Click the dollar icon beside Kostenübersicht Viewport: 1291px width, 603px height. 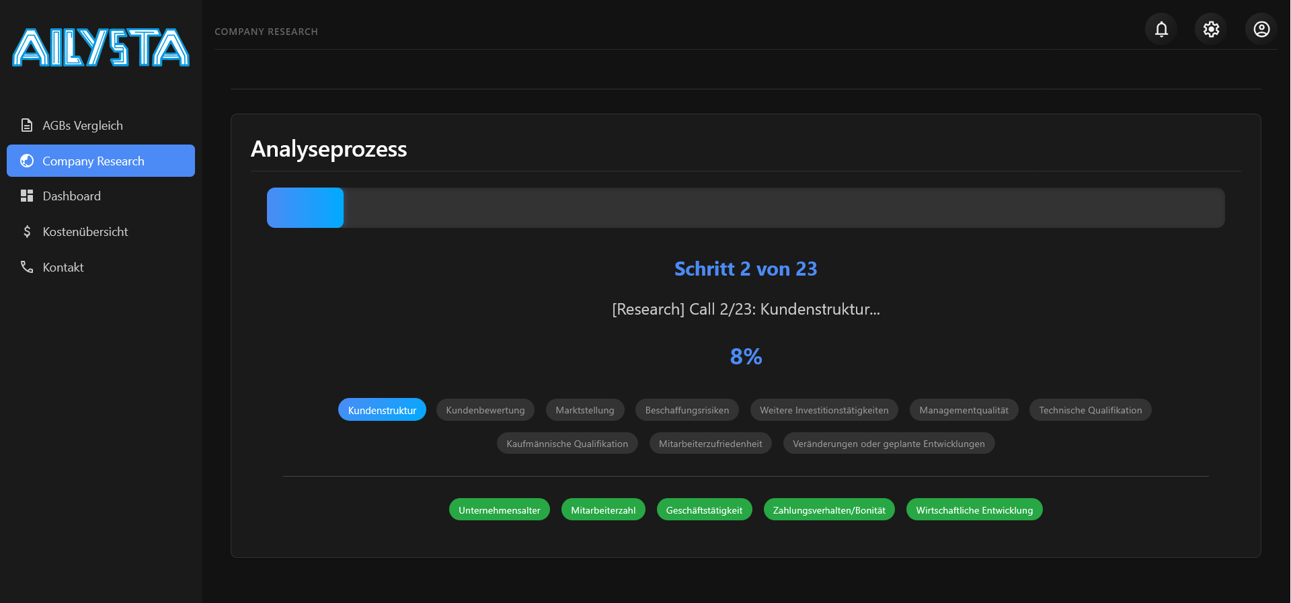(x=27, y=232)
